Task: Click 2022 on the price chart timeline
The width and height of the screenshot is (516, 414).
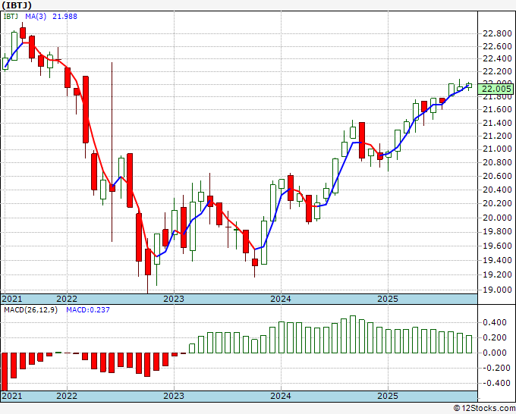Action: (x=67, y=299)
